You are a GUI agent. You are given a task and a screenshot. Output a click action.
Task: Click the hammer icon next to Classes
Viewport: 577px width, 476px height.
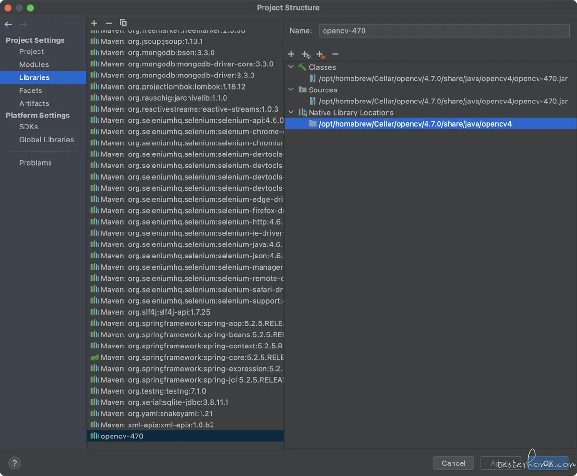click(302, 67)
